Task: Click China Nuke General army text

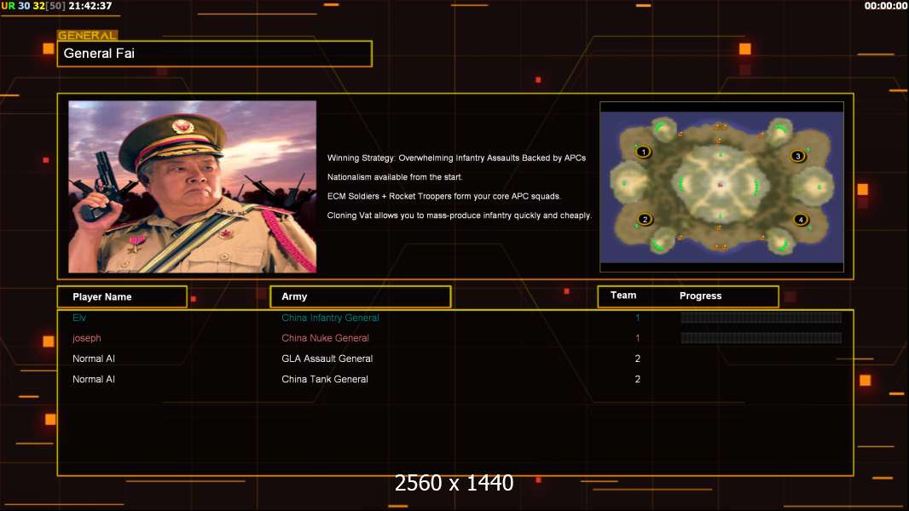Action: point(325,338)
